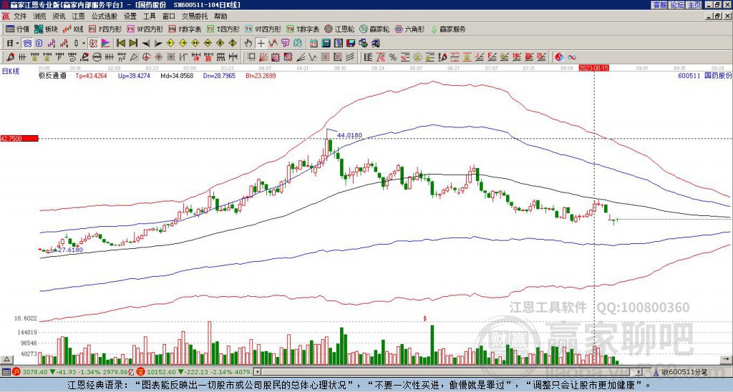Open the 9T四方形 tool
This screenshot has width=733, height=392.
(263, 29)
